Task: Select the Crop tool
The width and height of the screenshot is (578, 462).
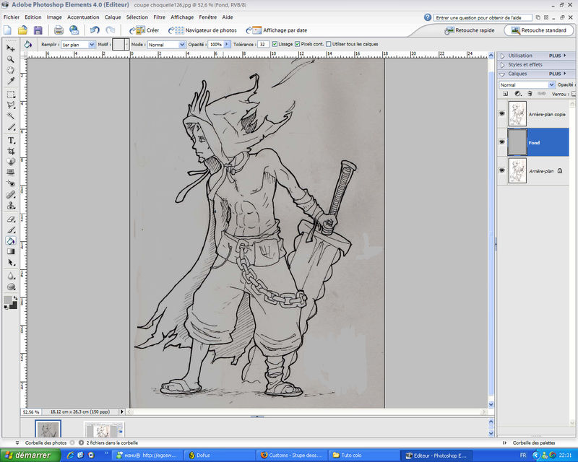Action: pos(11,151)
